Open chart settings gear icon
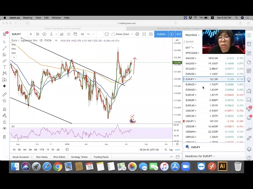The image size is (253, 189). coord(137,34)
